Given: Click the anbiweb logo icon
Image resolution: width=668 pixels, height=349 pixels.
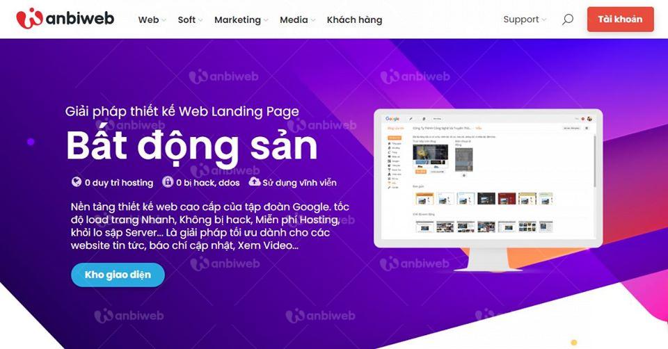Looking at the screenshot, I should click(29, 18).
